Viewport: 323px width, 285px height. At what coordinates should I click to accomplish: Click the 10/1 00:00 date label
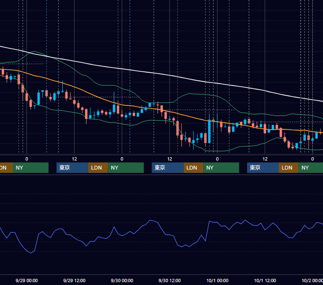pyautogui.click(x=218, y=280)
